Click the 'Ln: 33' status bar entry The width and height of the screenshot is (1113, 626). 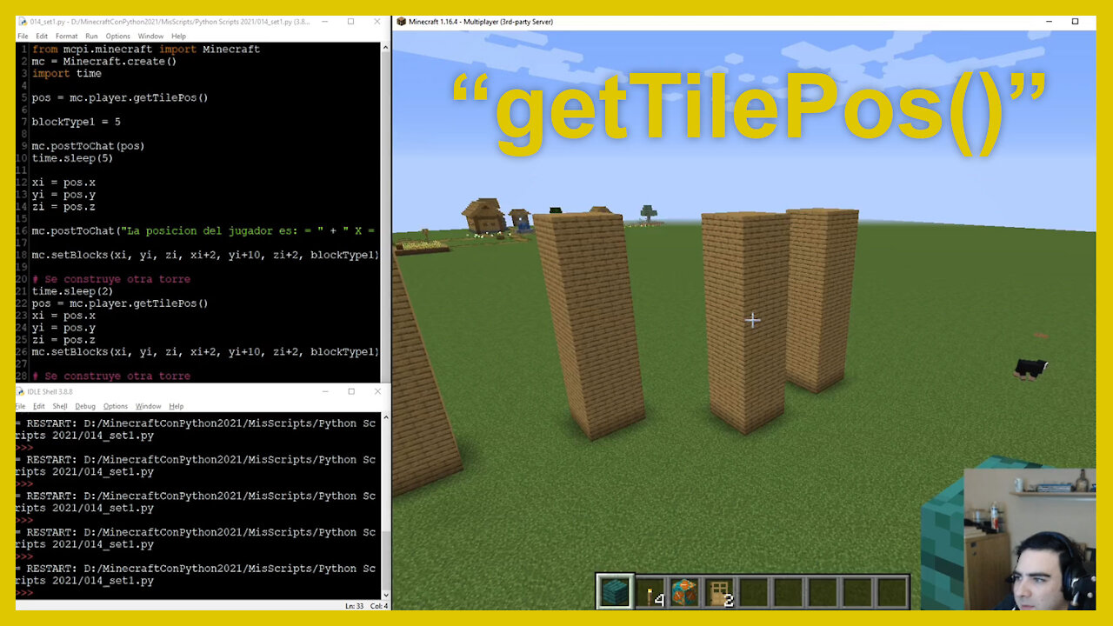(x=354, y=605)
